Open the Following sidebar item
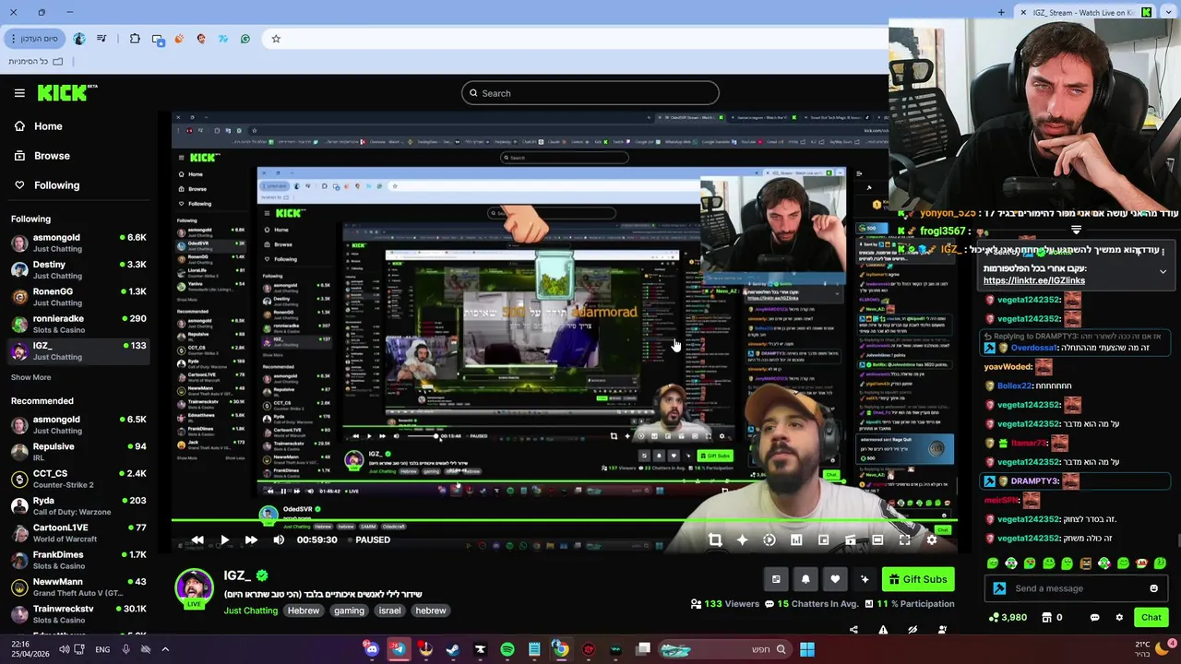The image size is (1181, 664). coord(47,185)
